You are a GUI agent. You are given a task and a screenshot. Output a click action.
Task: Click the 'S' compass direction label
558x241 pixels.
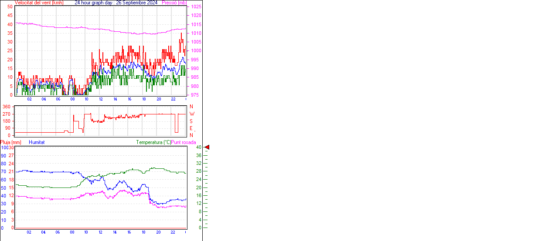(x=191, y=121)
